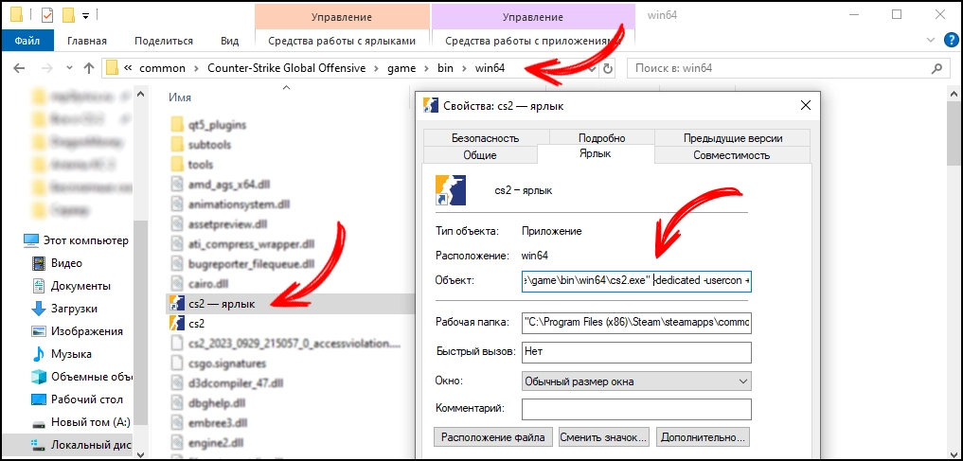The width and height of the screenshot is (963, 461).
Task: Collapse the ribbon with the chevron
Action: click(x=931, y=40)
